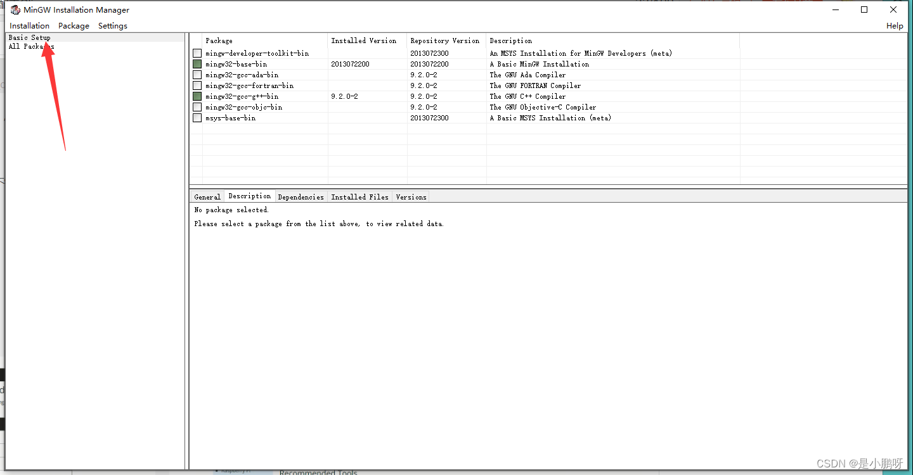Mark msys-base-bin checkbox
The width and height of the screenshot is (913, 475).
[197, 118]
